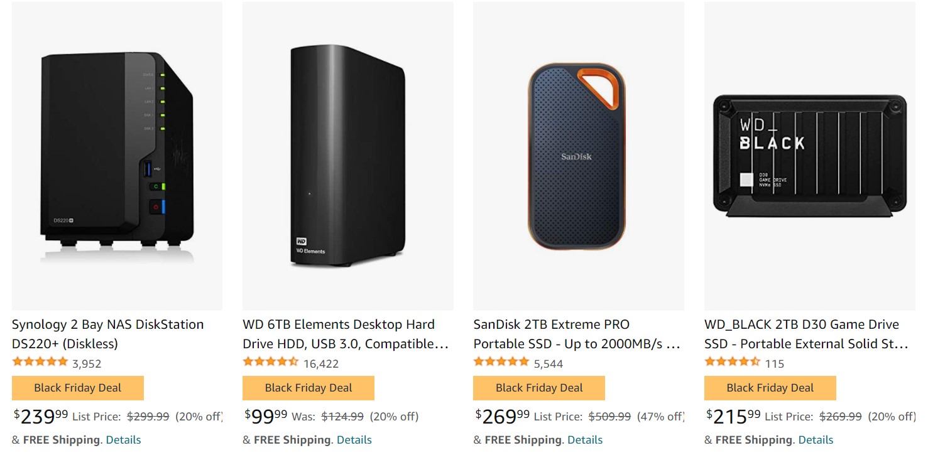Click star rating of the Synology NAS
Viewport: 928px width, 475px height.
(x=40, y=362)
